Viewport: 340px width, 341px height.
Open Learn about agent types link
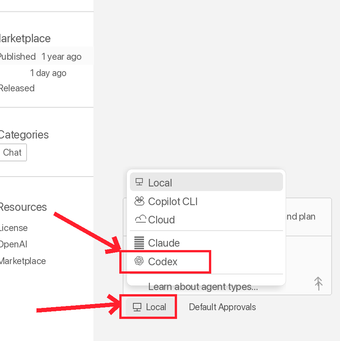203,287
